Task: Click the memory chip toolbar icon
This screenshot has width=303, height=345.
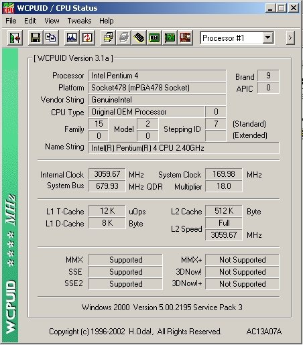Action: point(139,38)
